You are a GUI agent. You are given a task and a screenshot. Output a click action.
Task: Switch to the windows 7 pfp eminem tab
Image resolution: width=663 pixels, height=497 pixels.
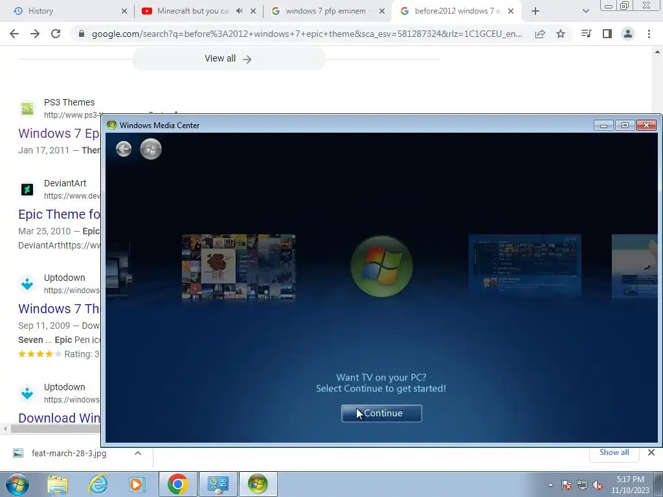(326, 11)
